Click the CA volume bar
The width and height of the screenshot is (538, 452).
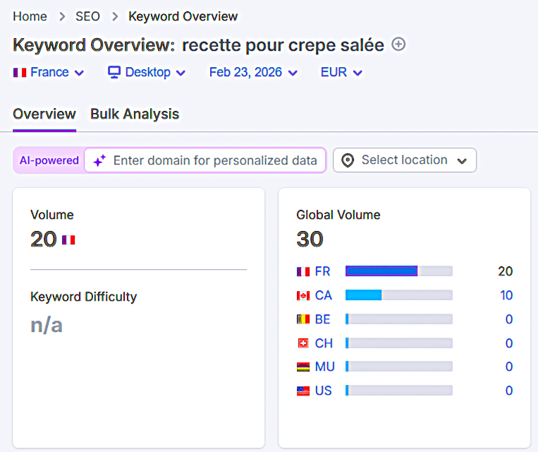click(398, 295)
